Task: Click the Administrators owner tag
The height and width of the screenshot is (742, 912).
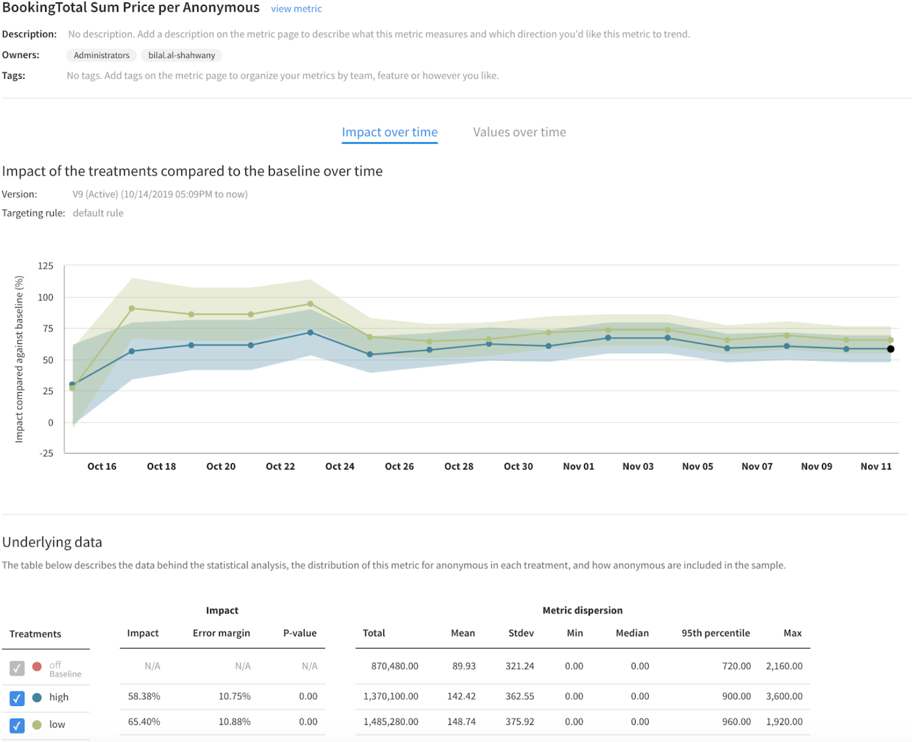Action: click(x=102, y=55)
